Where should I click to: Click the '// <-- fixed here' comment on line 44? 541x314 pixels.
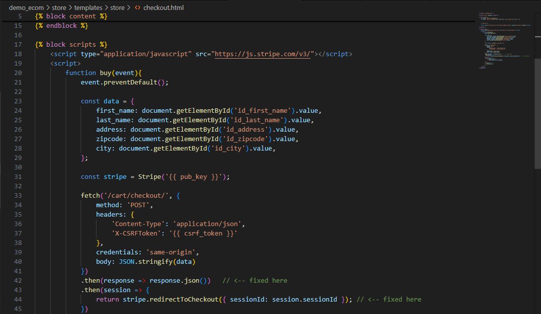(389, 299)
